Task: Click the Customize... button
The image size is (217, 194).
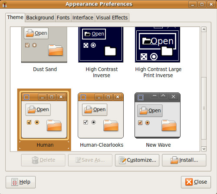Action: (137, 160)
